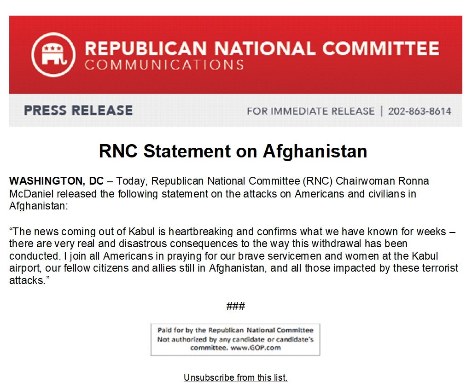Click the "RNC Statement on Afghanistan" headline
The height and width of the screenshot is (383, 472).
pos(233,151)
